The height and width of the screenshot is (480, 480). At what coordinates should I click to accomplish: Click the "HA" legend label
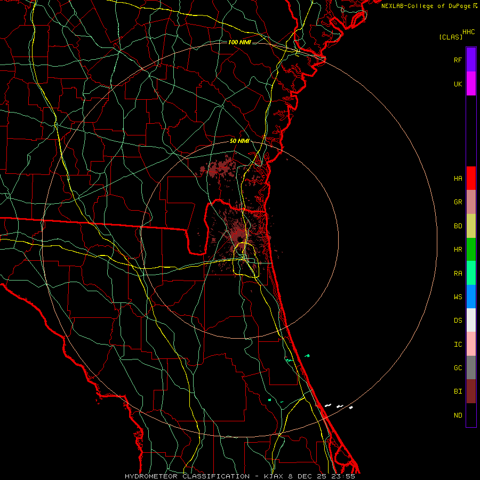[x=458, y=179]
